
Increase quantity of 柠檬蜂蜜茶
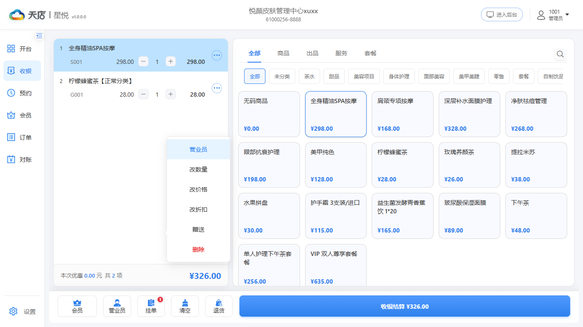[x=171, y=95]
